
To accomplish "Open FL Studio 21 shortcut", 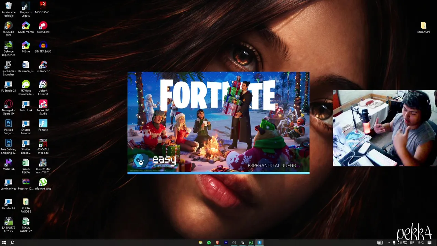I will (x=9, y=86).
